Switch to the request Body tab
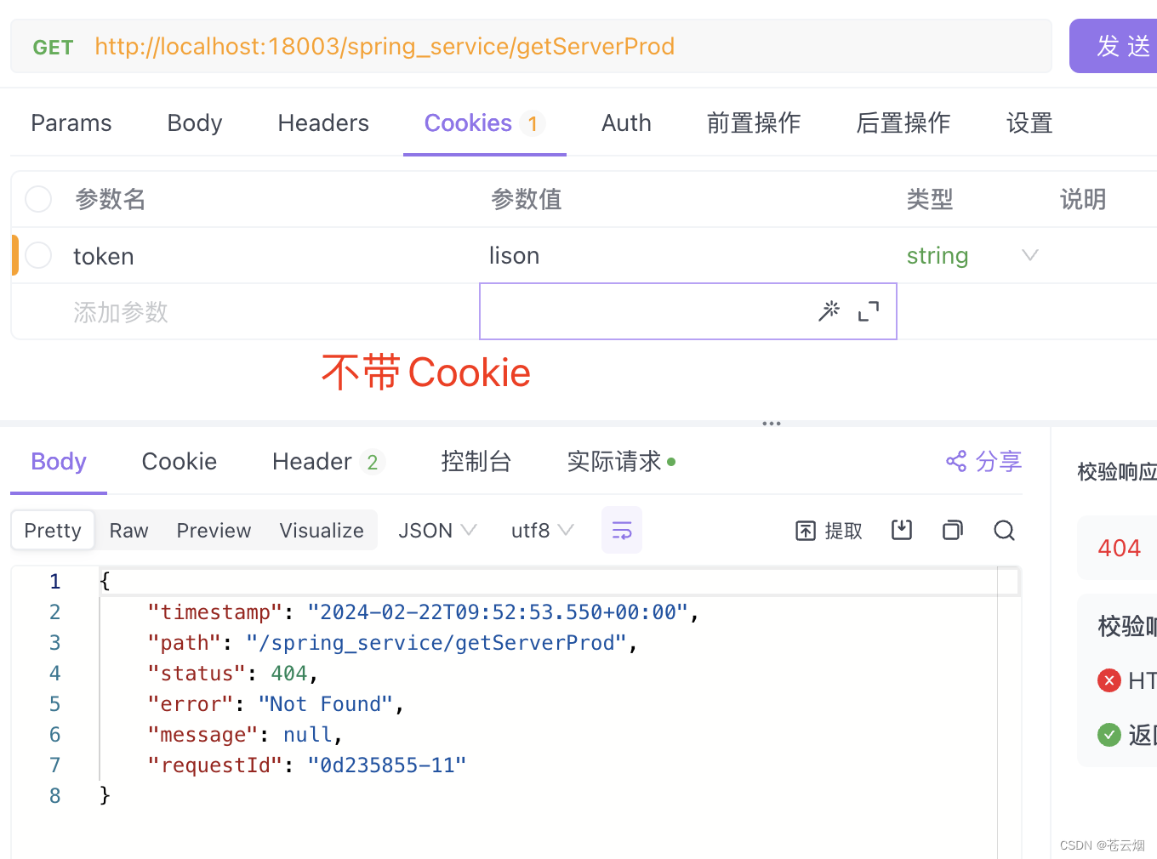Viewport: 1157px width, 859px height. click(195, 123)
